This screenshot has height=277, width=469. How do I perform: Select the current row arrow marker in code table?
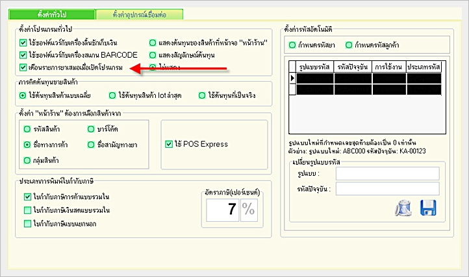292,78
